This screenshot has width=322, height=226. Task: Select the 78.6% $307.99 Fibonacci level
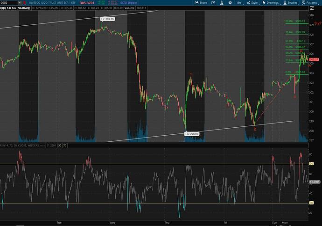[x=295, y=32]
